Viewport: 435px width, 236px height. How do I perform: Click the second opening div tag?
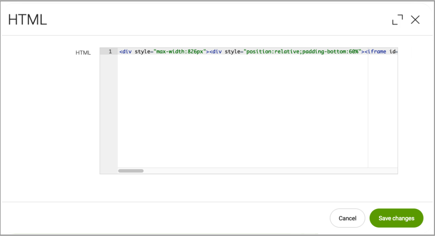tap(216, 52)
